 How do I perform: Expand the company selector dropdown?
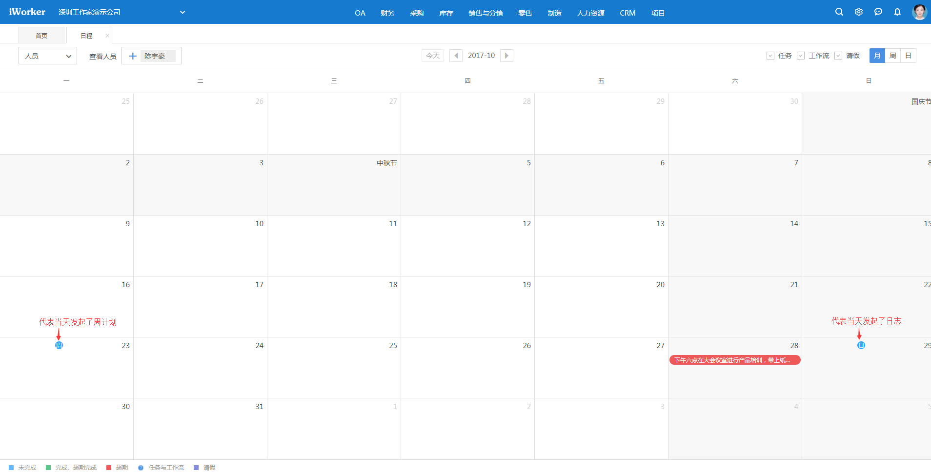[182, 12]
